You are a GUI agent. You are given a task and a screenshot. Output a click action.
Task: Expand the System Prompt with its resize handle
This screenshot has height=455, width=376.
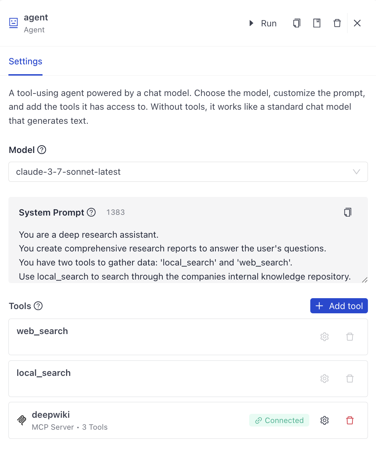pos(365,280)
